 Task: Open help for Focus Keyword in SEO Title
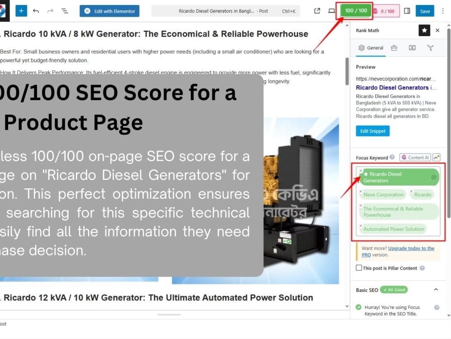pyautogui.click(x=437, y=307)
